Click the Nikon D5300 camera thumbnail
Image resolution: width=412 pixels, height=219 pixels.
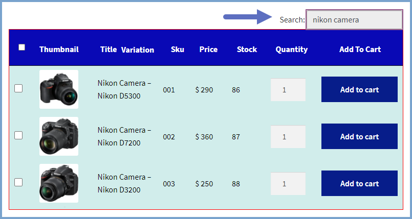(x=59, y=89)
